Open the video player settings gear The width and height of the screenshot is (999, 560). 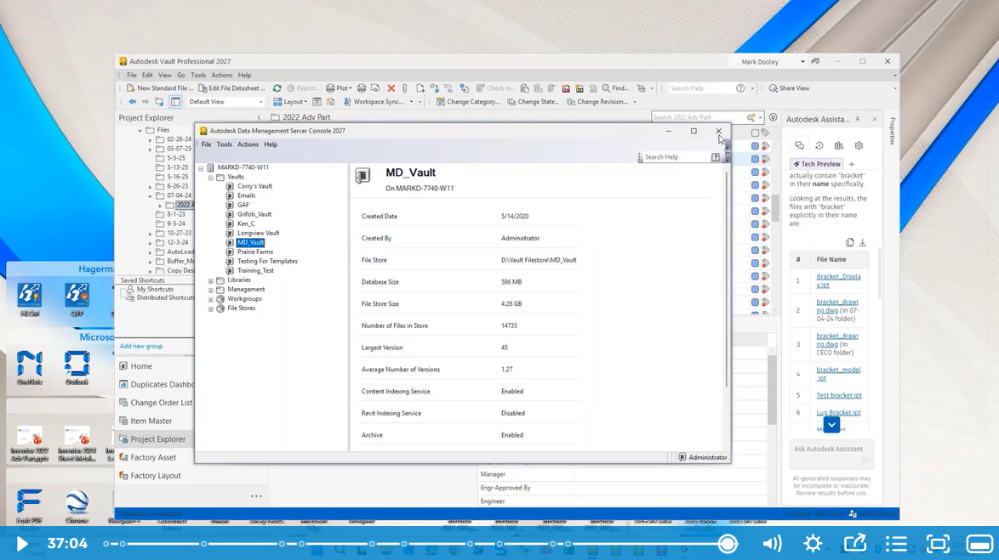(813, 544)
